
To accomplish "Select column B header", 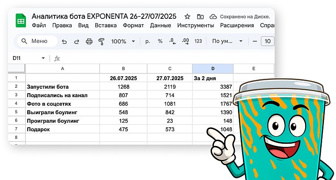I will coord(123,69).
